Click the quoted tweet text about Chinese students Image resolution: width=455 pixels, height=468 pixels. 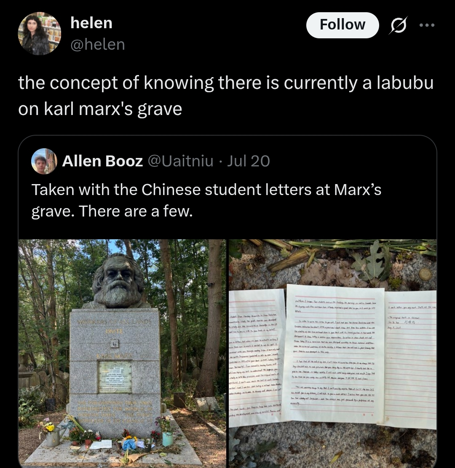pyautogui.click(x=206, y=200)
